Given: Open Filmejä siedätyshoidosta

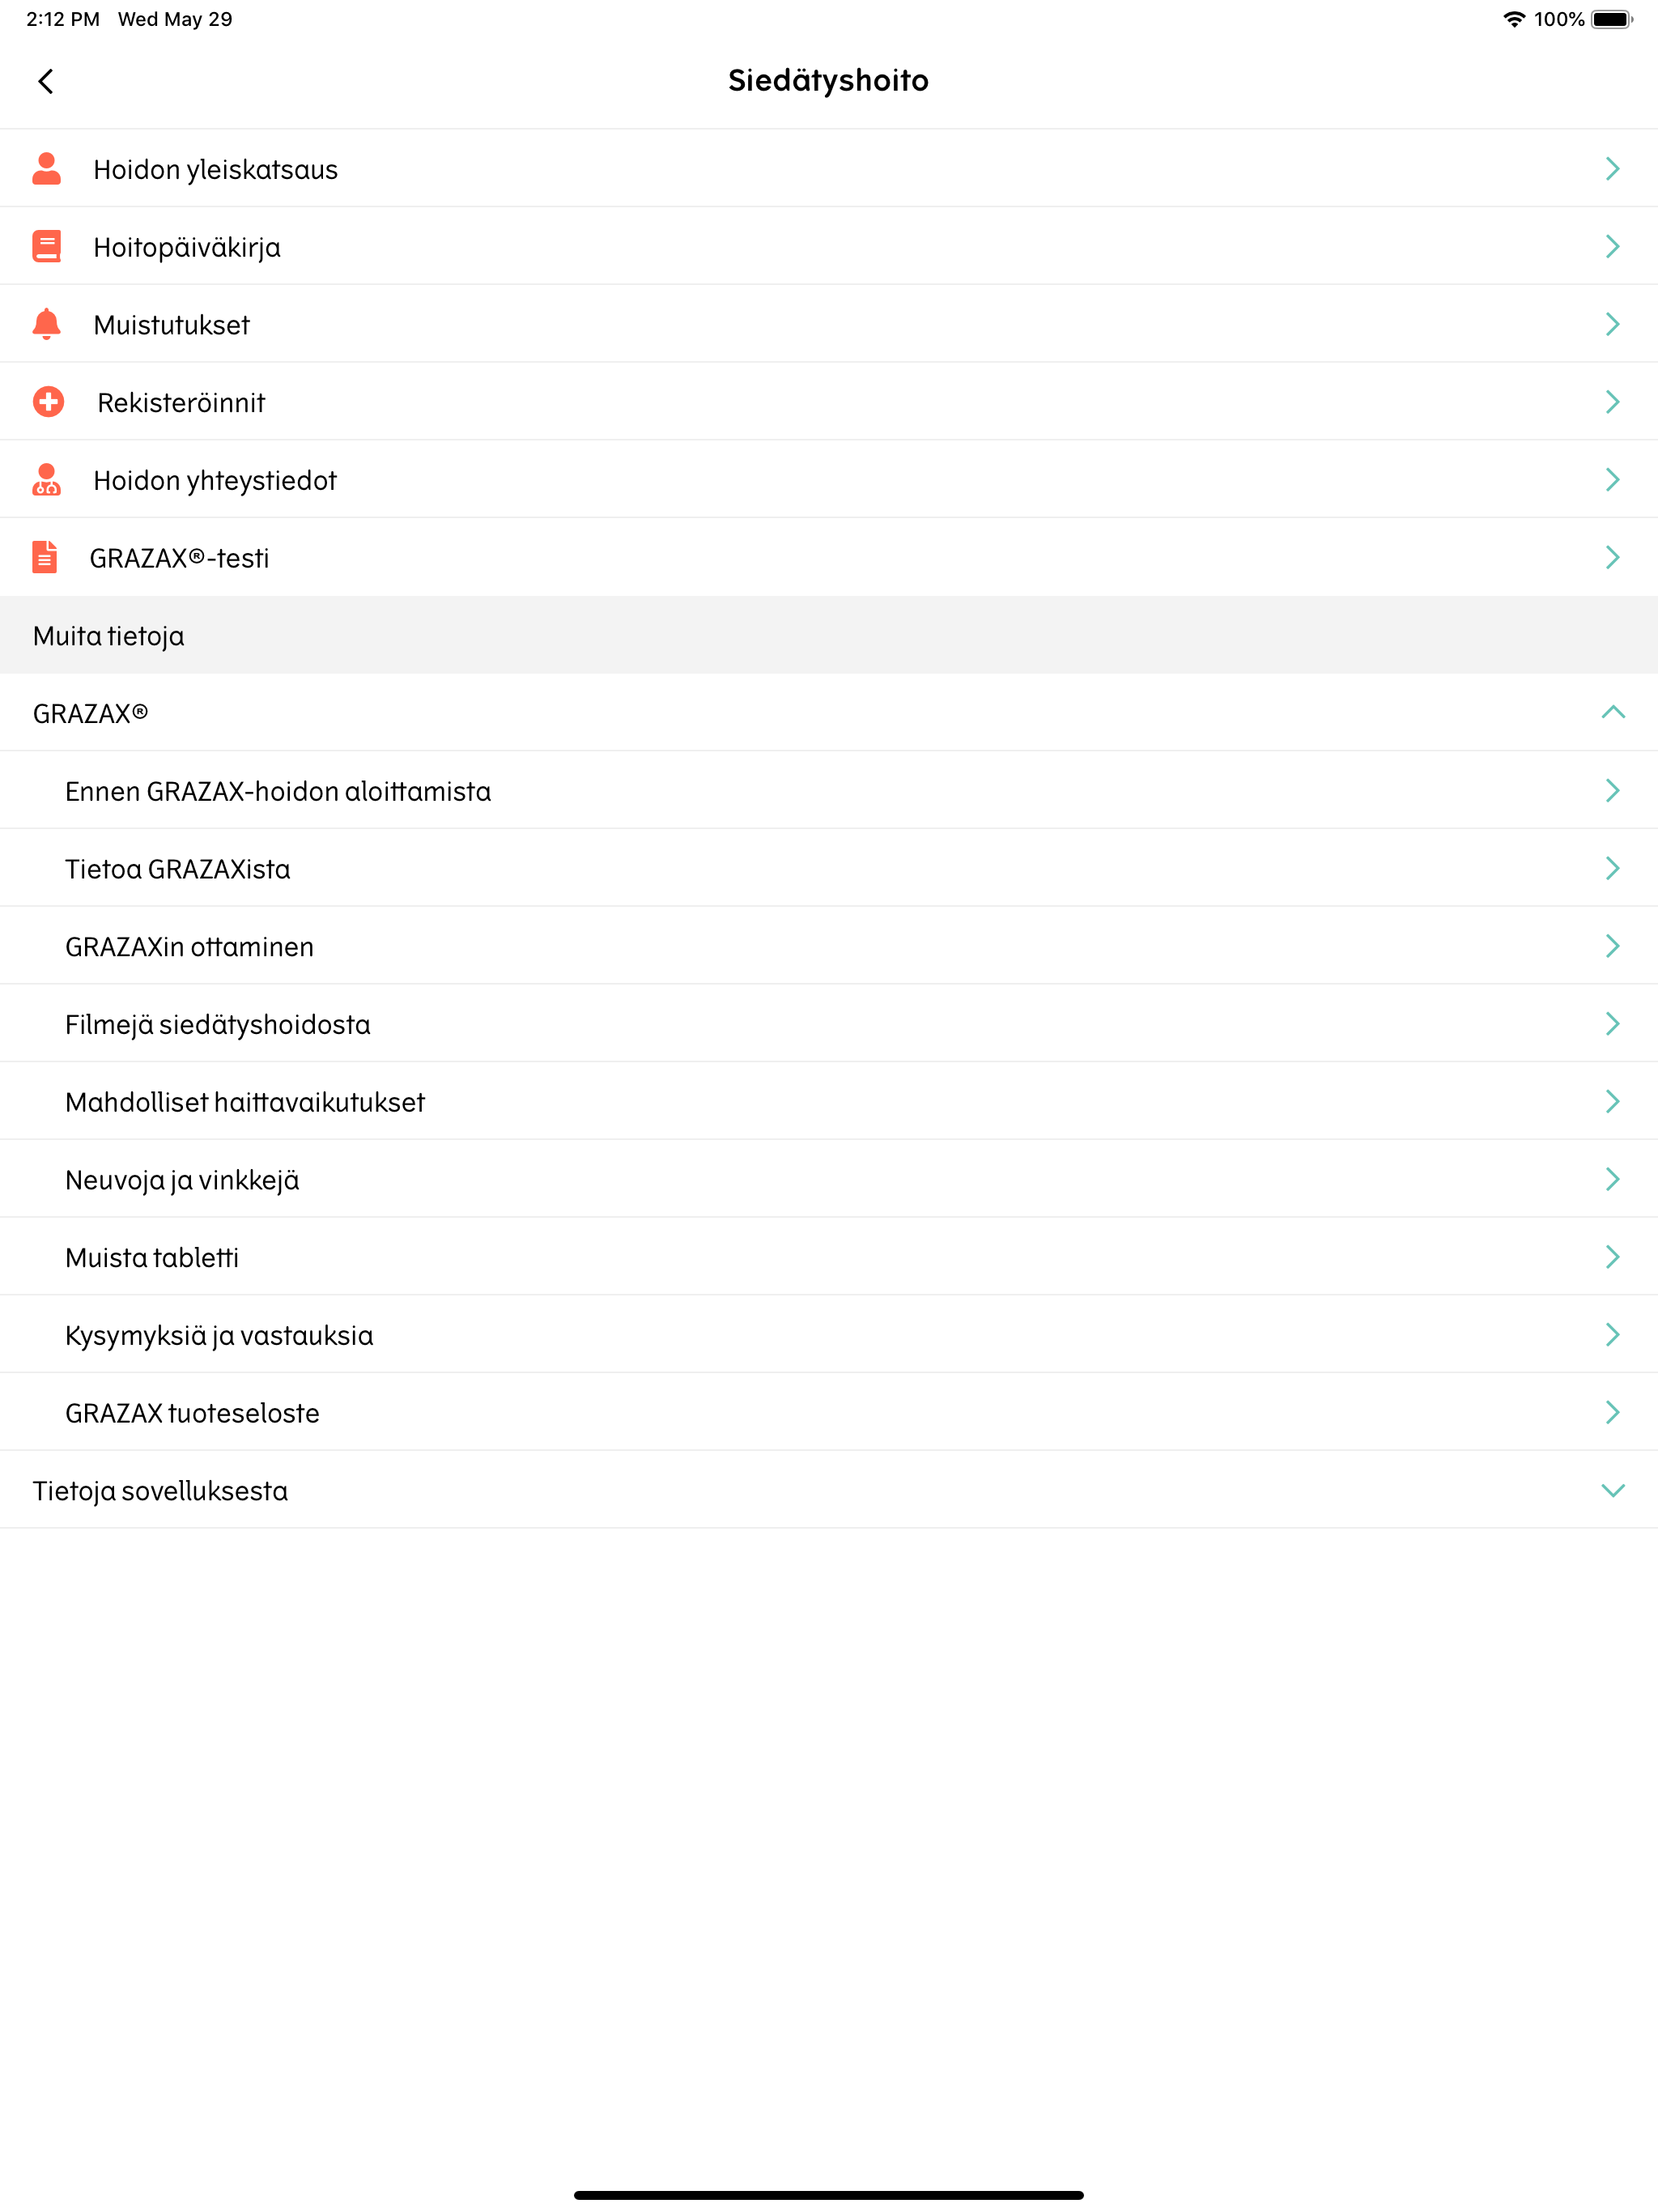Looking at the screenshot, I should click(x=829, y=1024).
